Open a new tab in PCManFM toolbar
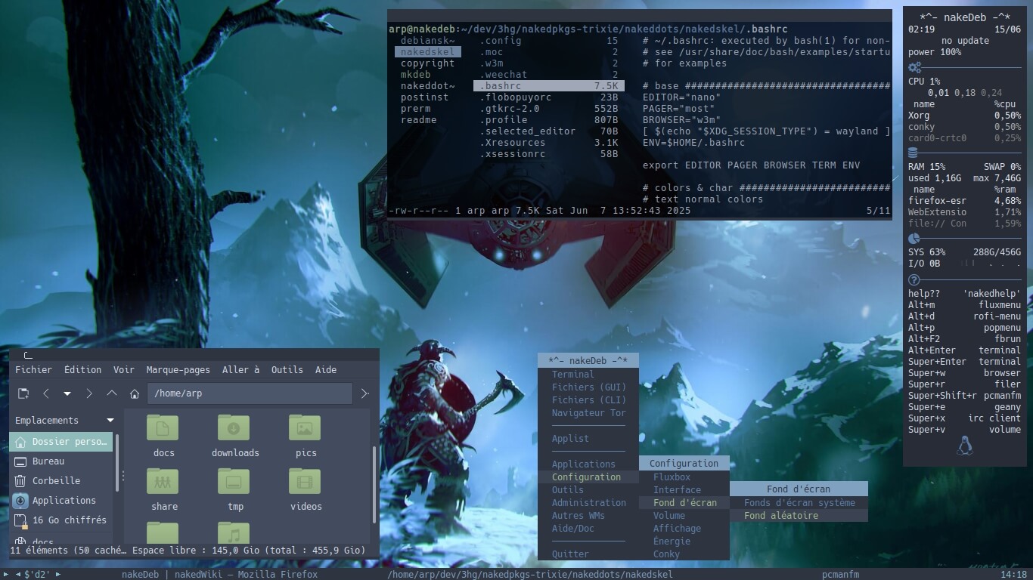 pos(23,393)
